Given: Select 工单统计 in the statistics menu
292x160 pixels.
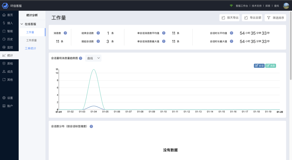Looking at the screenshot, I should (x=30, y=48).
